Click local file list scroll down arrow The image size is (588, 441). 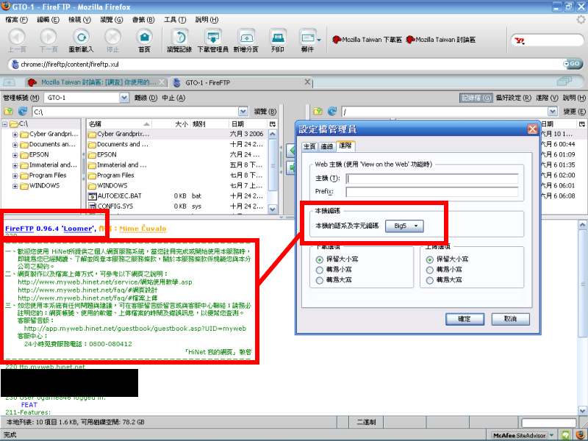[x=273, y=209]
